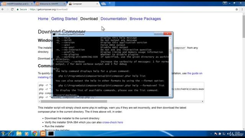Click the flag Action Center tray icon
Screen dimensions: 245x138
[x=216, y=134]
